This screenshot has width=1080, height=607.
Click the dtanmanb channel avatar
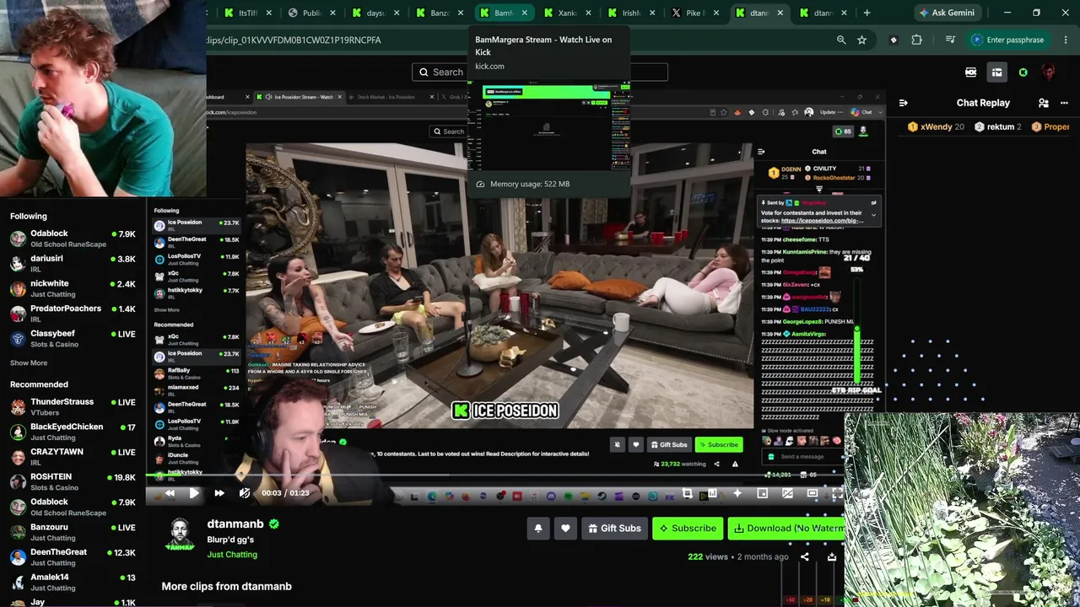coord(179,534)
